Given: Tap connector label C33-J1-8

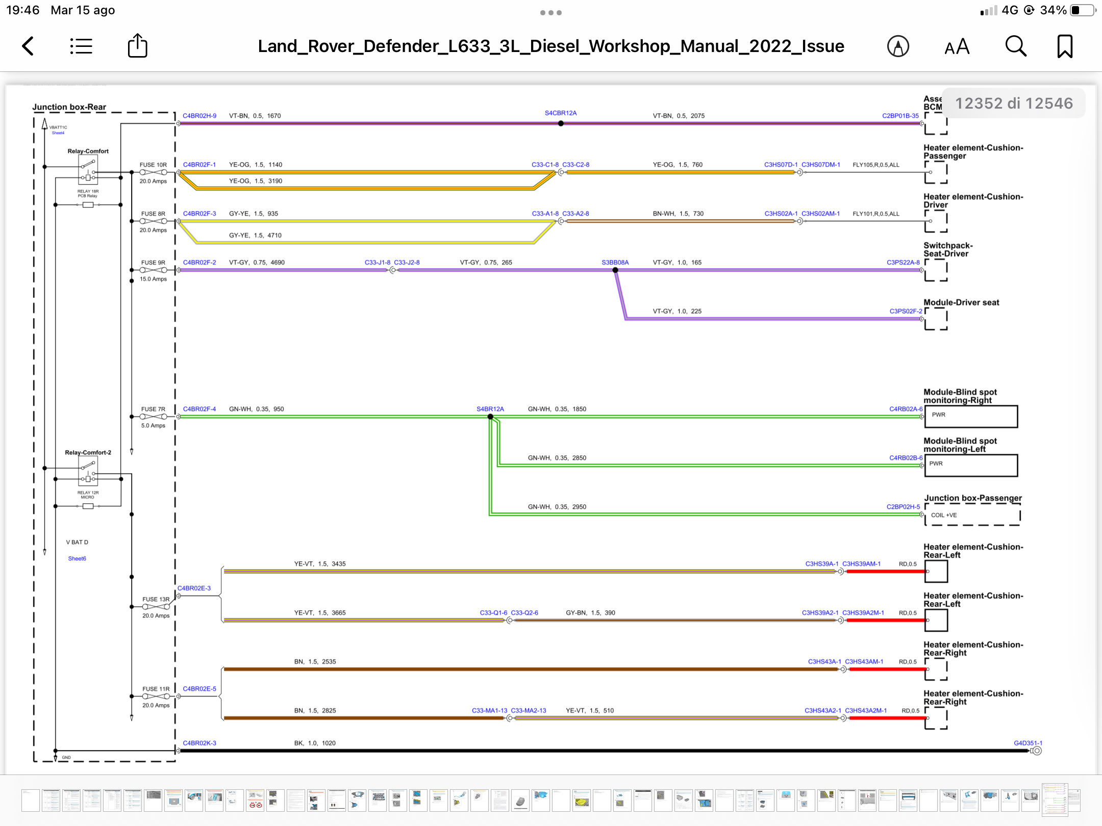Looking at the screenshot, I should click(x=378, y=263).
